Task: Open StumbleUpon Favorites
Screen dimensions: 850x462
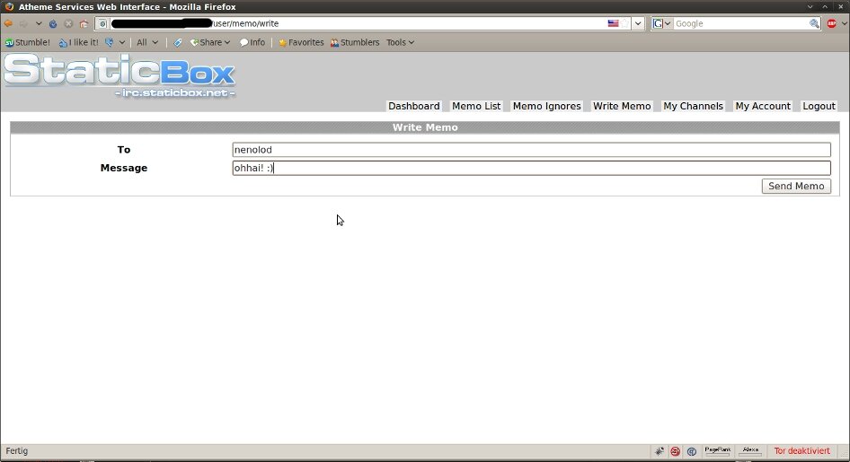Action: [301, 42]
